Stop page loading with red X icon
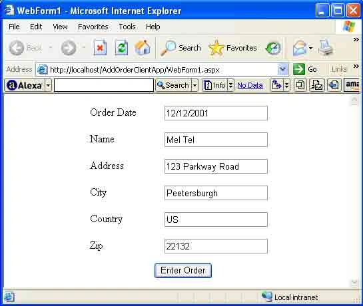 pyautogui.click(x=100, y=48)
